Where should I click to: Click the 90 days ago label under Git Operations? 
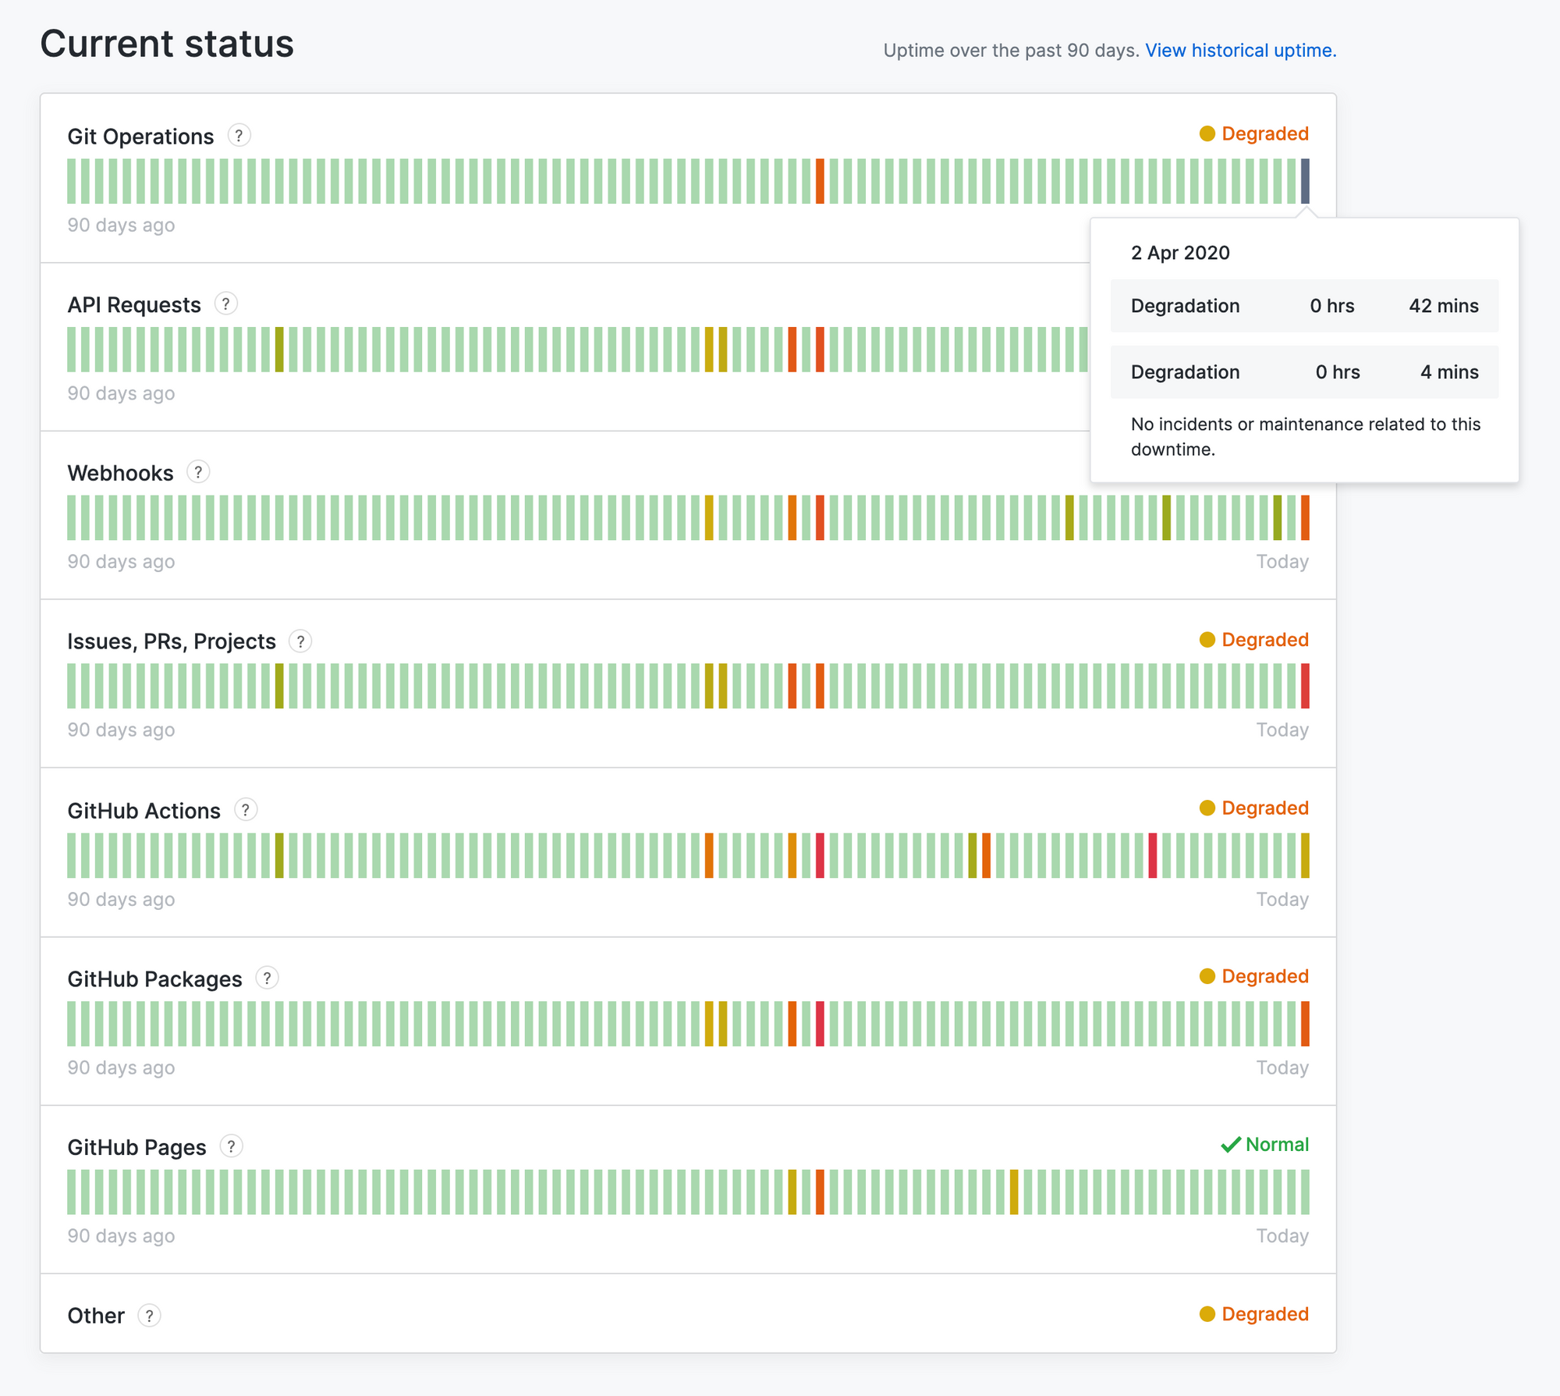121,226
